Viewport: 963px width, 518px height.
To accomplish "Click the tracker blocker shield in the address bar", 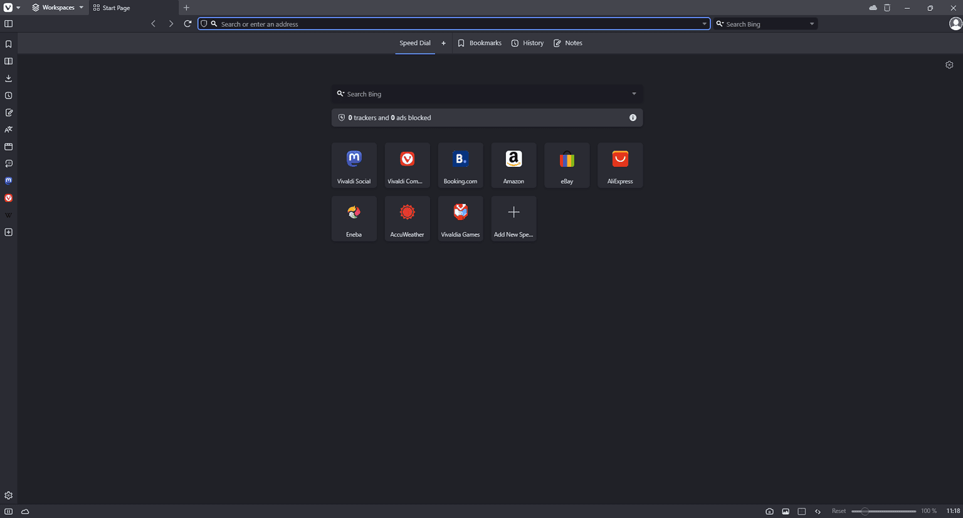I will click(x=204, y=24).
